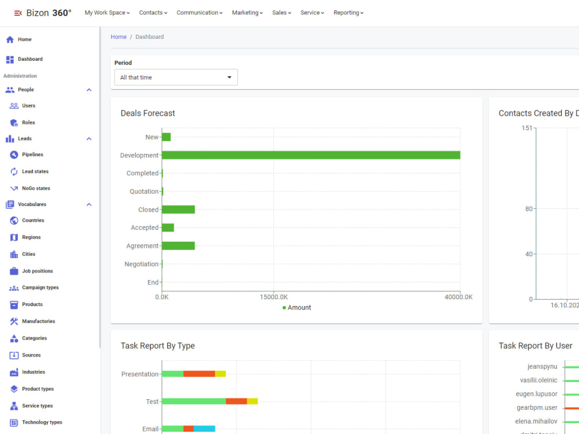Select Users label in the sidebar
579x434 pixels.
tap(29, 106)
